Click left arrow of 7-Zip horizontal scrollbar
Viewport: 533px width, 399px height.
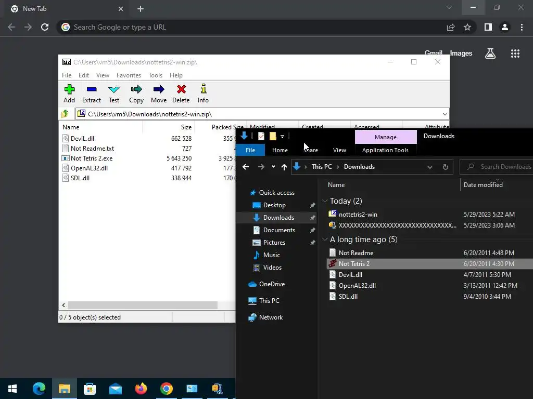tap(64, 305)
